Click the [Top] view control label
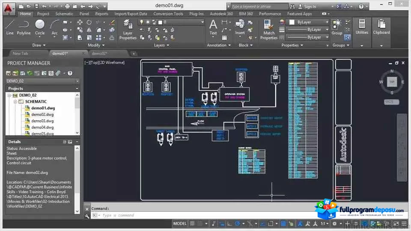The height and width of the screenshot is (231, 411). [95, 62]
